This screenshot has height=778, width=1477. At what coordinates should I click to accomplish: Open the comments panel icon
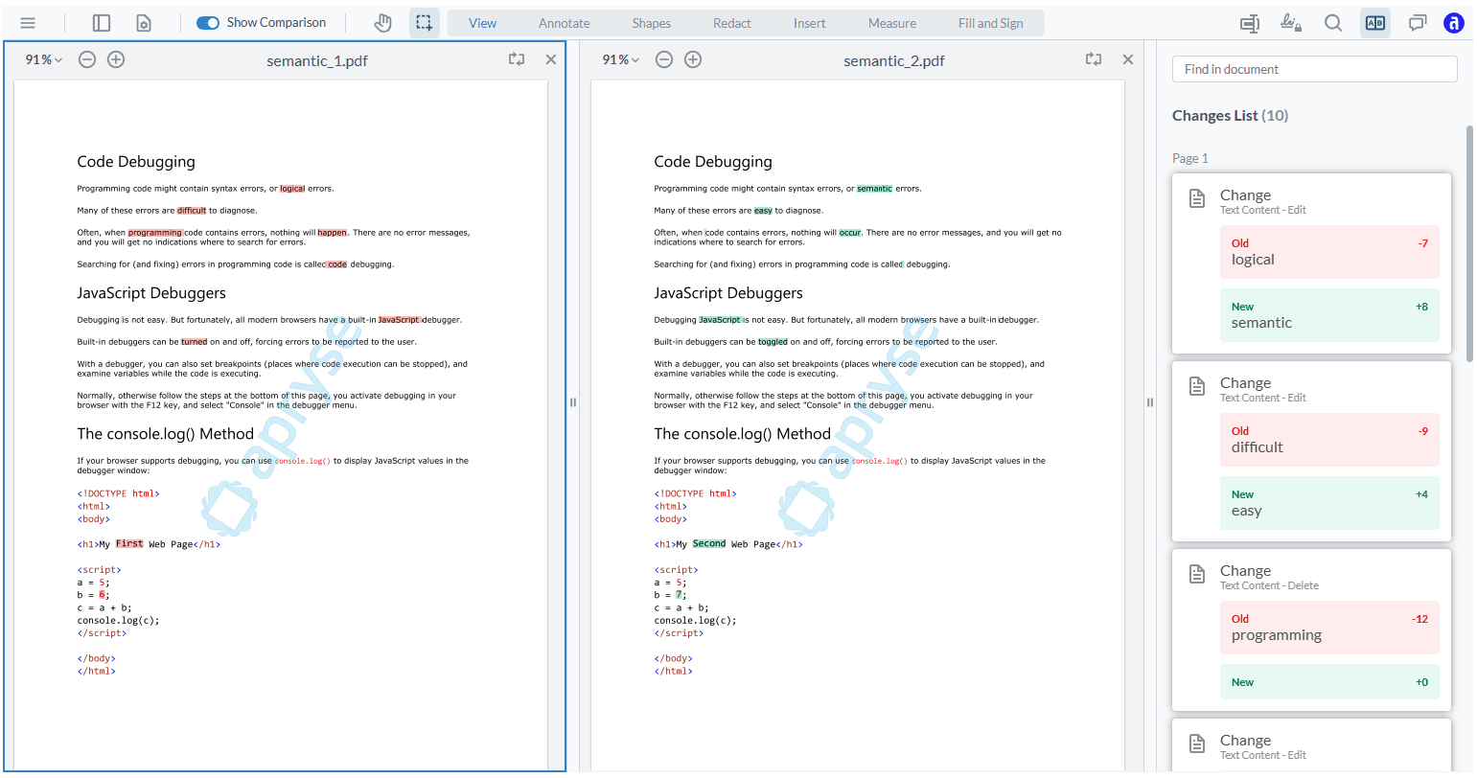[x=1417, y=23]
